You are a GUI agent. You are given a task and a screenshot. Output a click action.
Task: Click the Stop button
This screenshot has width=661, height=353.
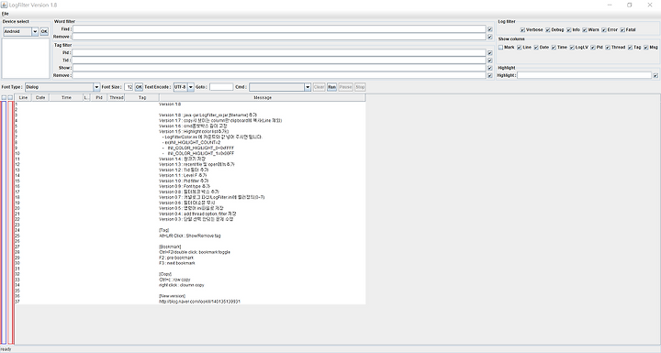[x=360, y=87]
